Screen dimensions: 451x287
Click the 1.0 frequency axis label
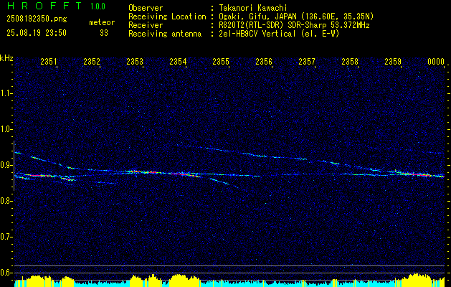point(6,129)
